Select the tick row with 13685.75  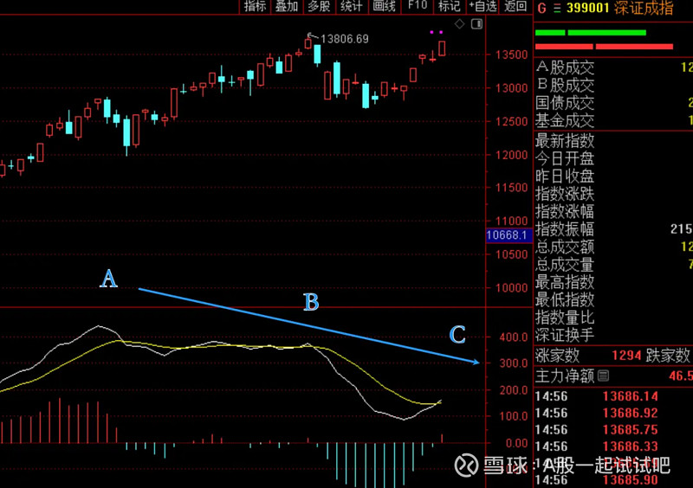(613, 430)
